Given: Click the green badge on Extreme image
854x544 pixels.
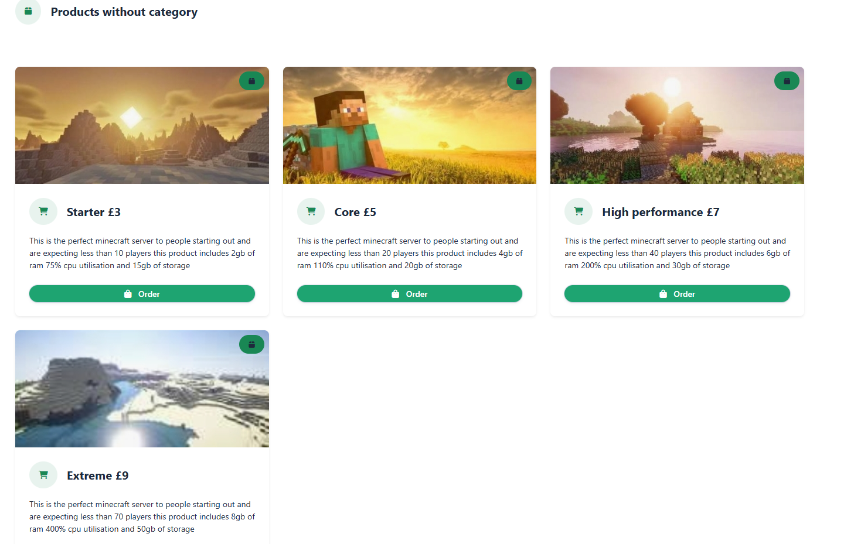Looking at the screenshot, I should coord(251,344).
